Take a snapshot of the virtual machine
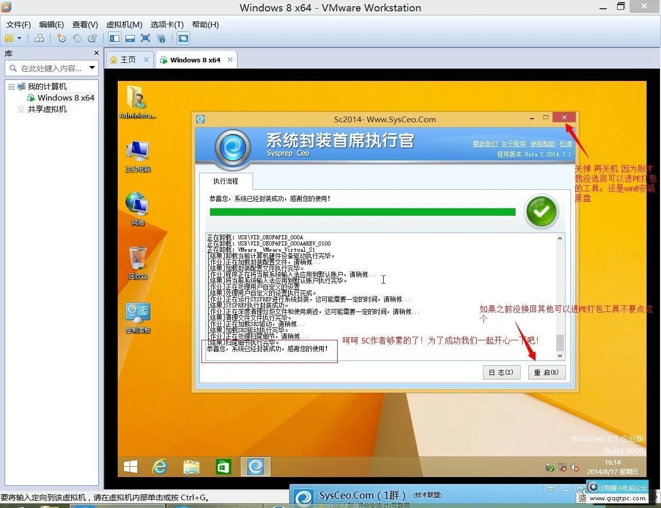The width and height of the screenshot is (661, 508). pyautogui.click(x=61, y=38)
